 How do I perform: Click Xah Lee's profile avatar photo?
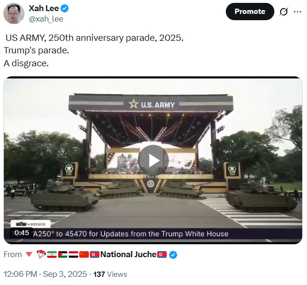tap(14, 13)
